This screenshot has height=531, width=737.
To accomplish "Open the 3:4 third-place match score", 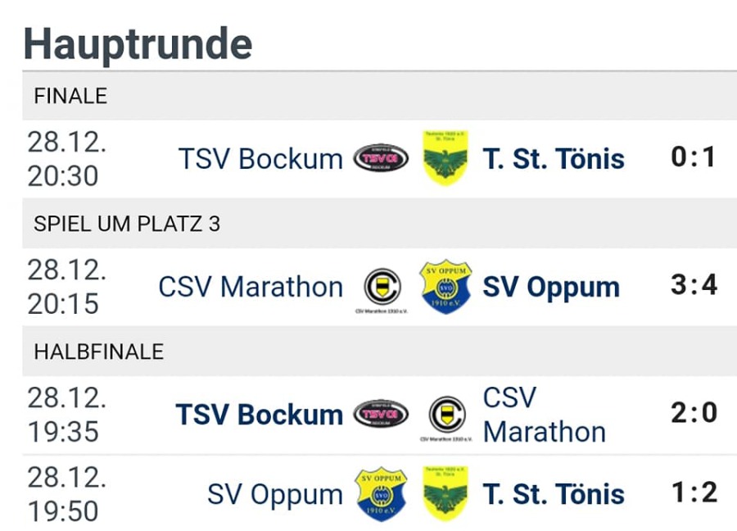I will pyautogui.click(x=694, y=286).
